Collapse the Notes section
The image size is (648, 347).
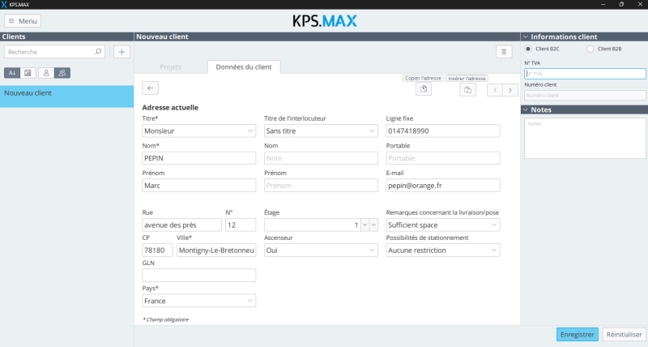pos(526,109)
